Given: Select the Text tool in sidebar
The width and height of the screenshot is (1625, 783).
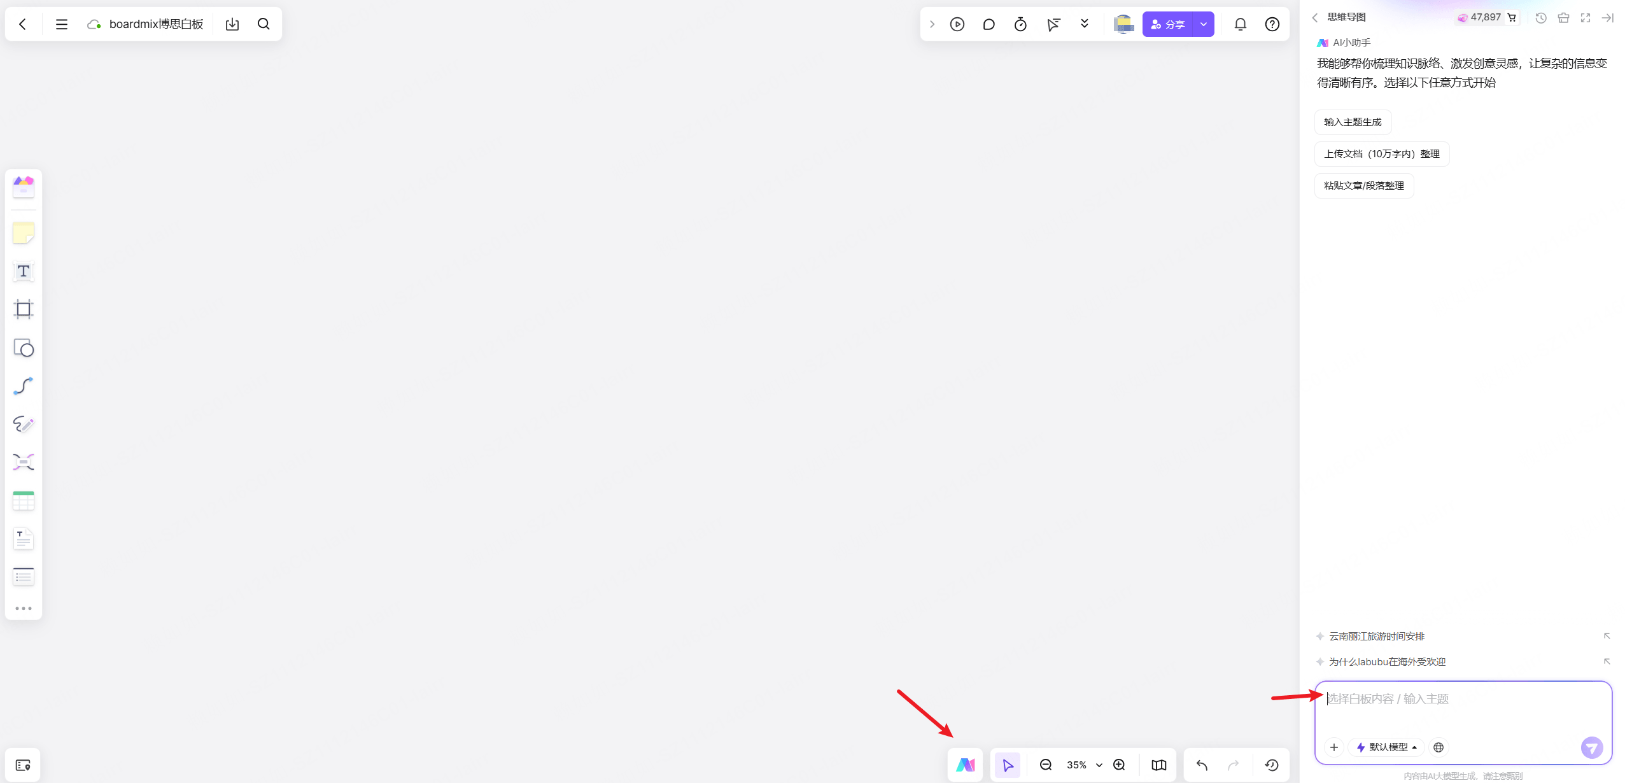Looking at the screenshot, I should (24, 272).
